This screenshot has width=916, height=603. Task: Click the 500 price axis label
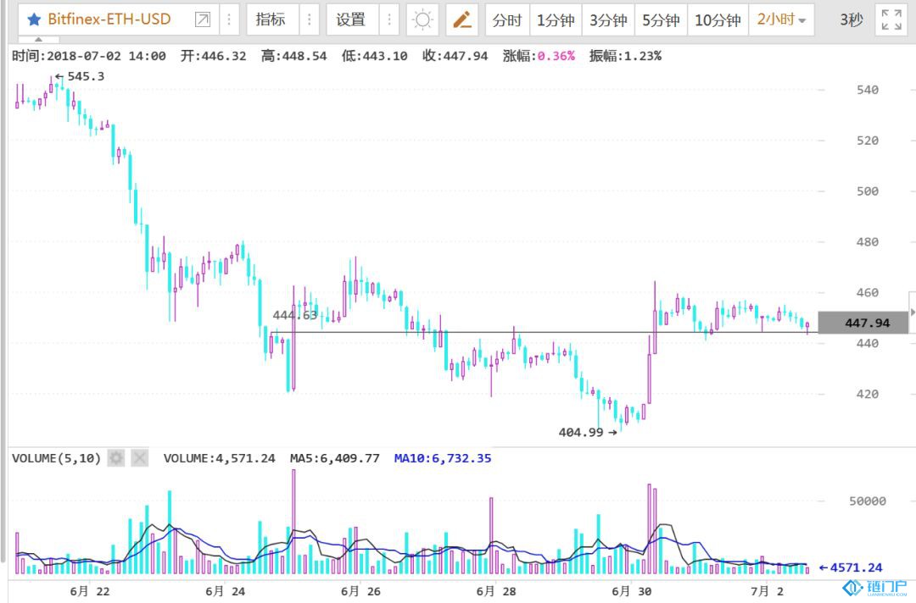pyautogui.click(x=868, y=191)
